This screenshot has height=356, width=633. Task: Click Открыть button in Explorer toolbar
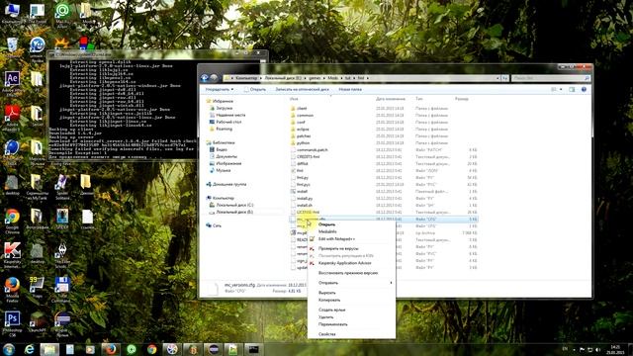[255, 89]
